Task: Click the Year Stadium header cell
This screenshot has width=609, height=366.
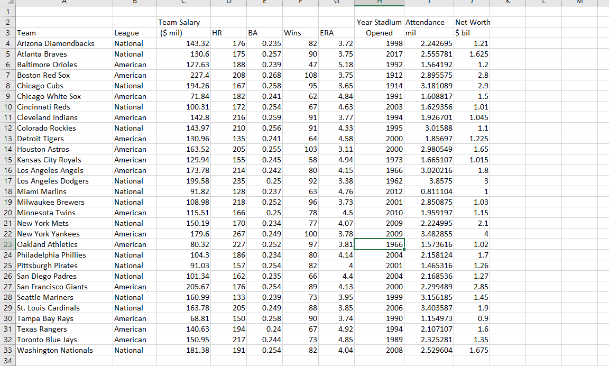Action: pos(379,23)
